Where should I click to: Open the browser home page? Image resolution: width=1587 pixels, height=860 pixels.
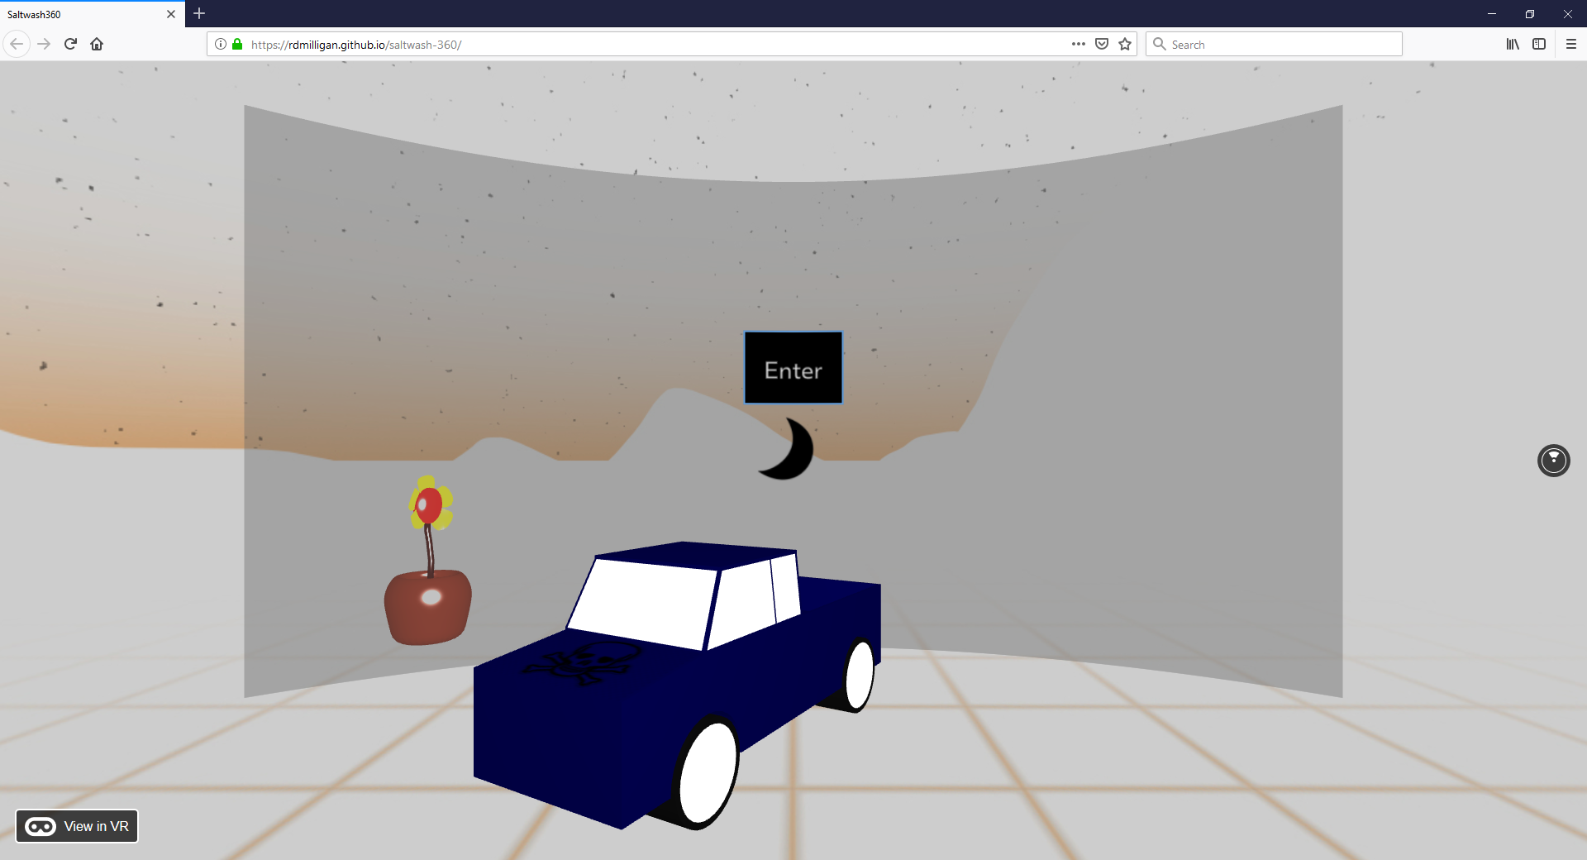coord(97,44)
